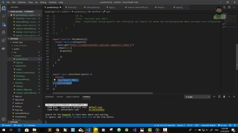
Task: Open the Selection menu
Action: [22, 2]
